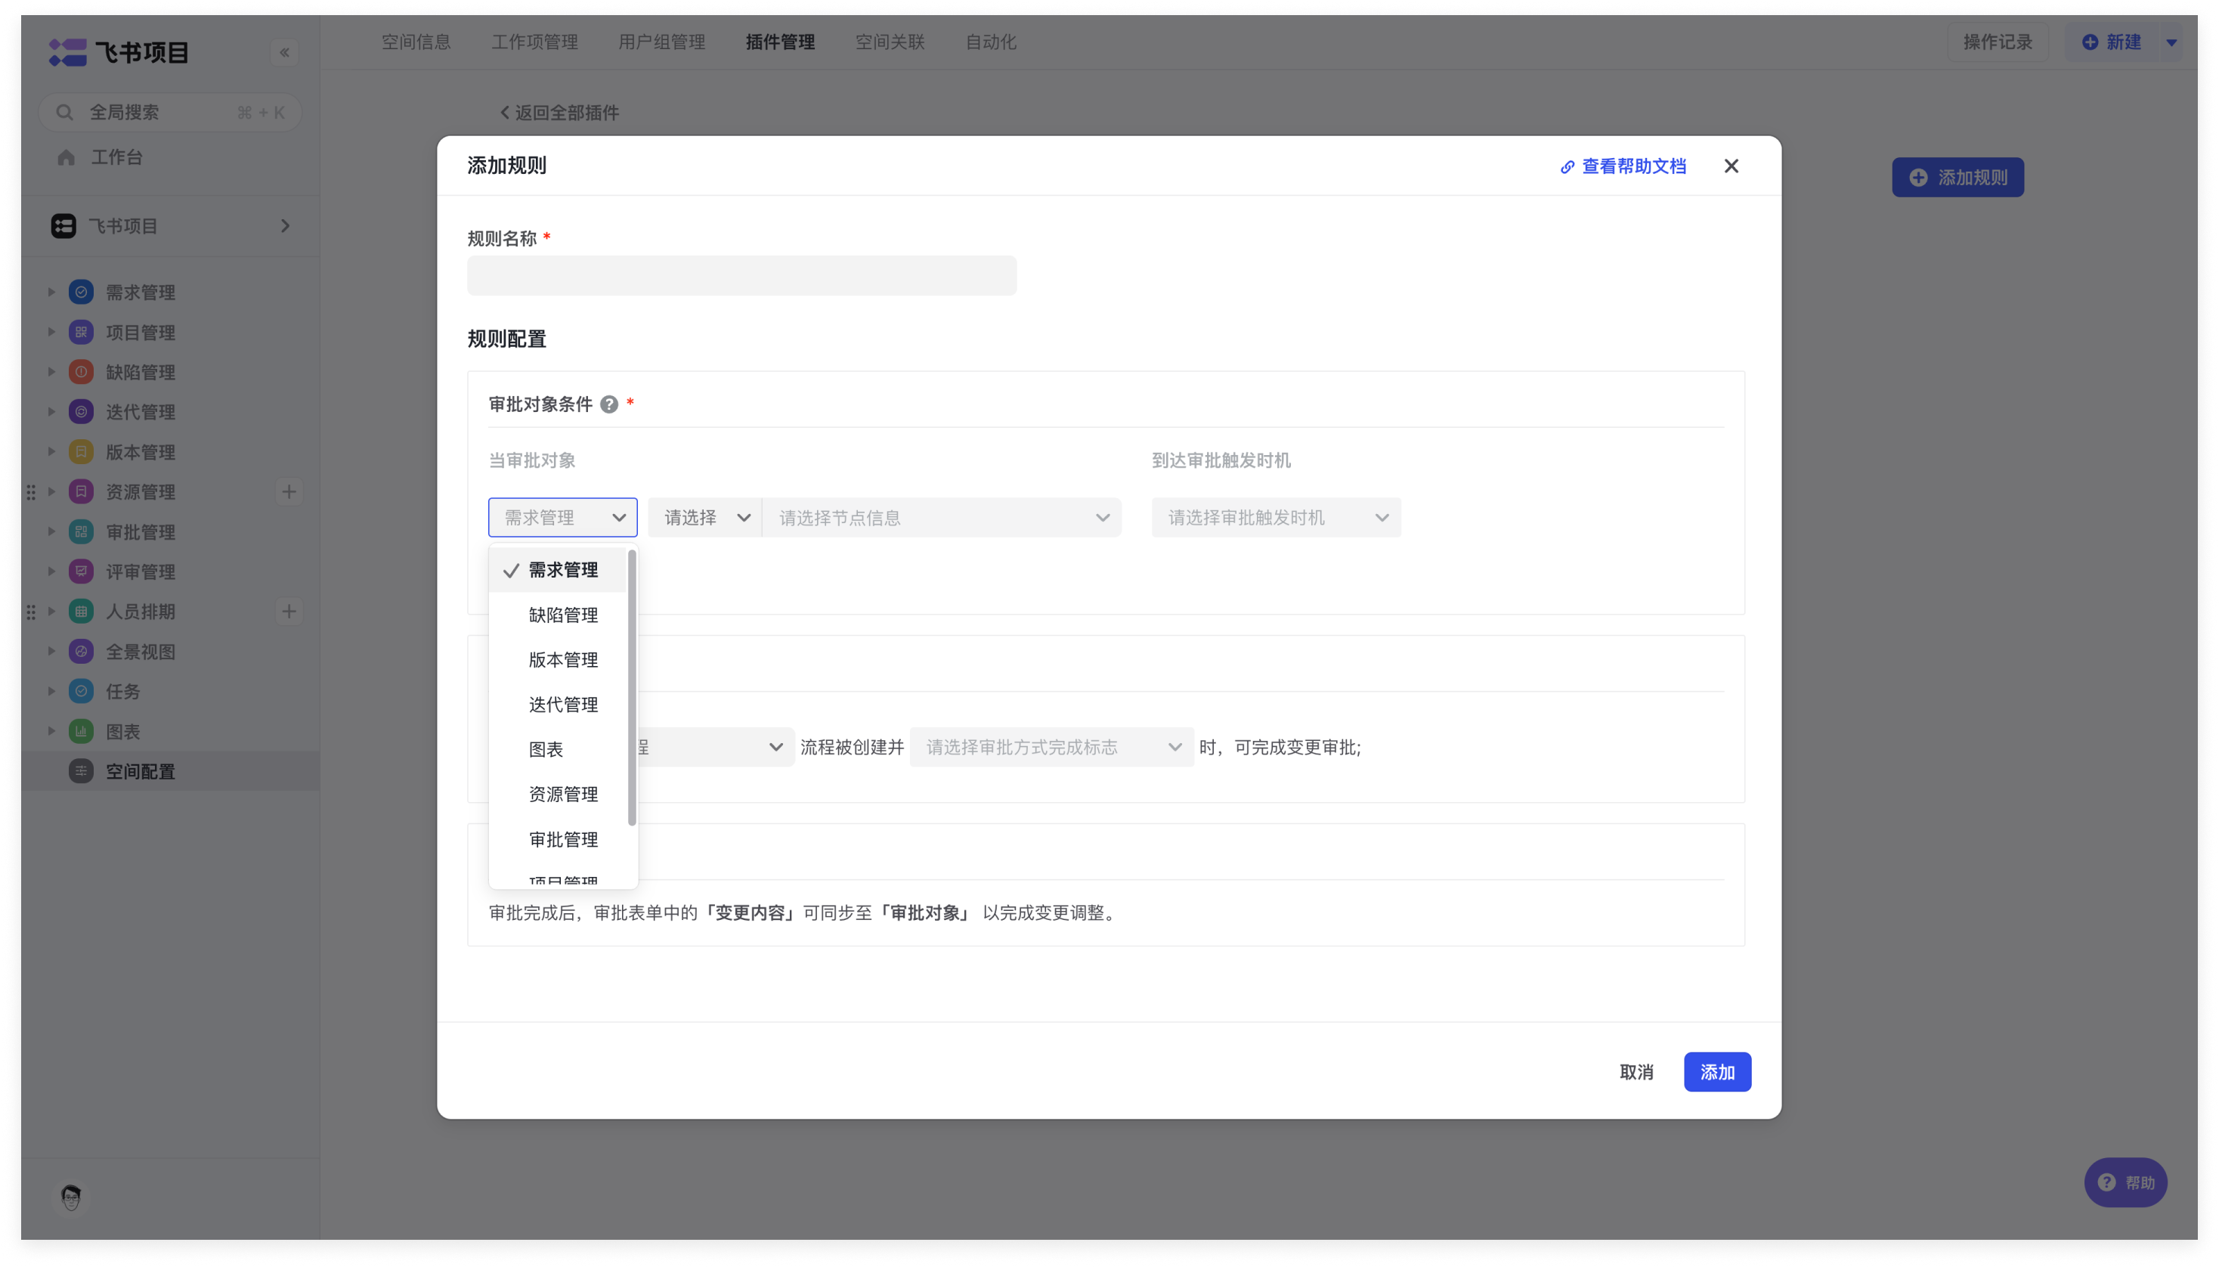Click the 评审管理 sidebar icon
This screenshot has width=2219, height=1267.
coord(81,572)
